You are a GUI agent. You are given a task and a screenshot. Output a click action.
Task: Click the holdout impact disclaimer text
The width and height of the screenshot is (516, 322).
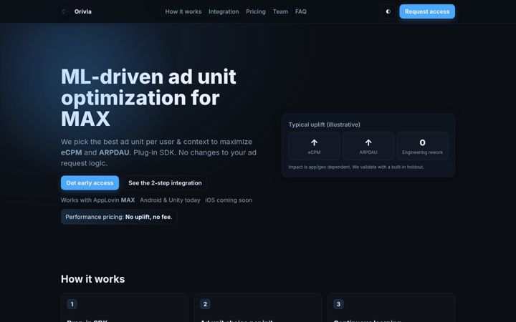point(356,167)
